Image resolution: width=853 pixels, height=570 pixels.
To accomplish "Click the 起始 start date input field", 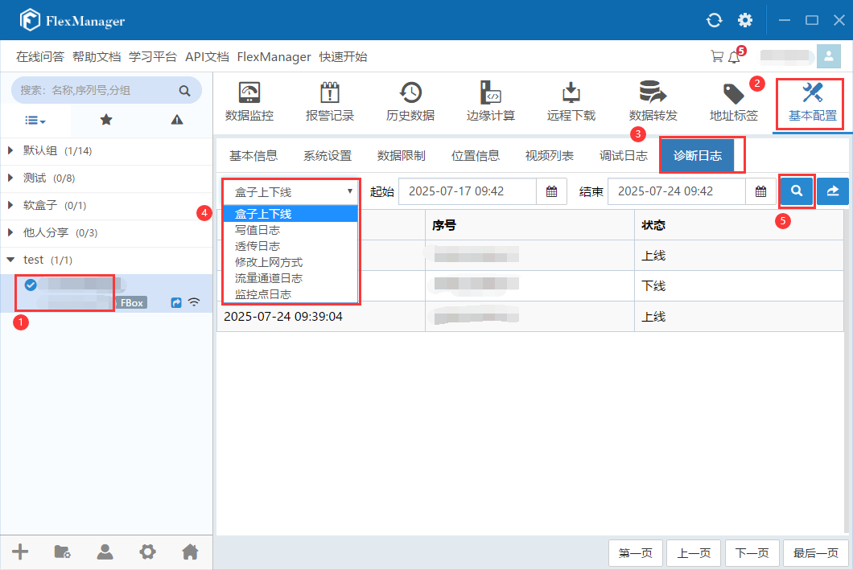I will click(x=467, y=191).
